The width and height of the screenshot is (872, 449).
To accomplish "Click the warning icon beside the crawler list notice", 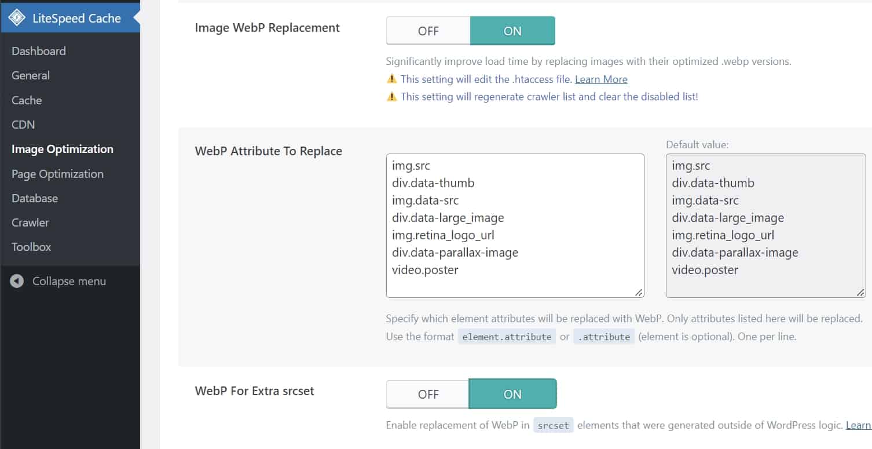I will [392, 97].
